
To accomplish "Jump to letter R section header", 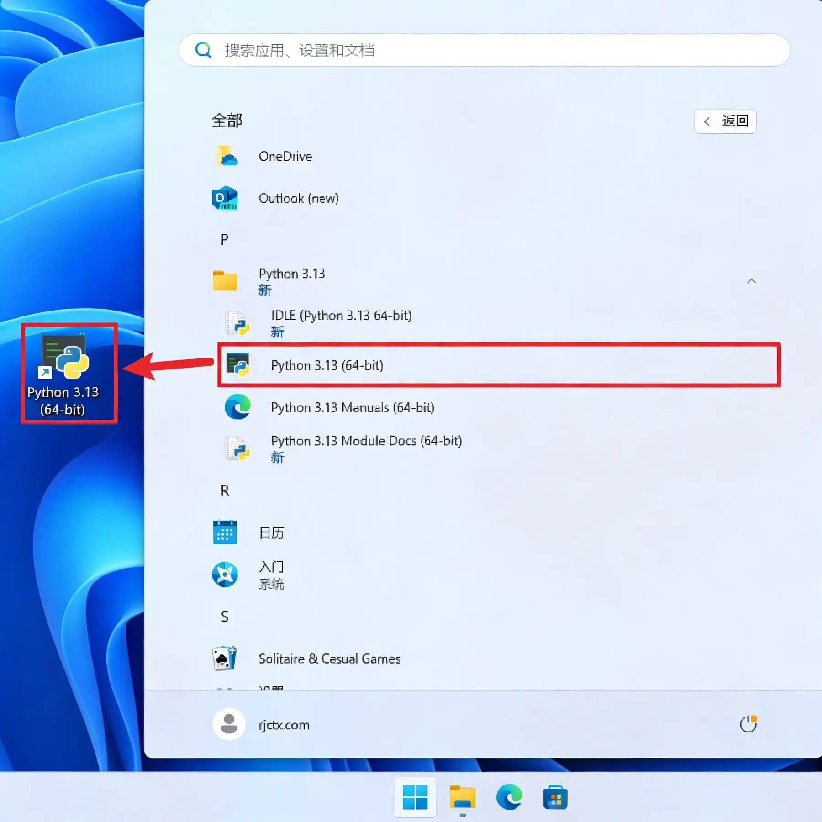I will (225, 490).
